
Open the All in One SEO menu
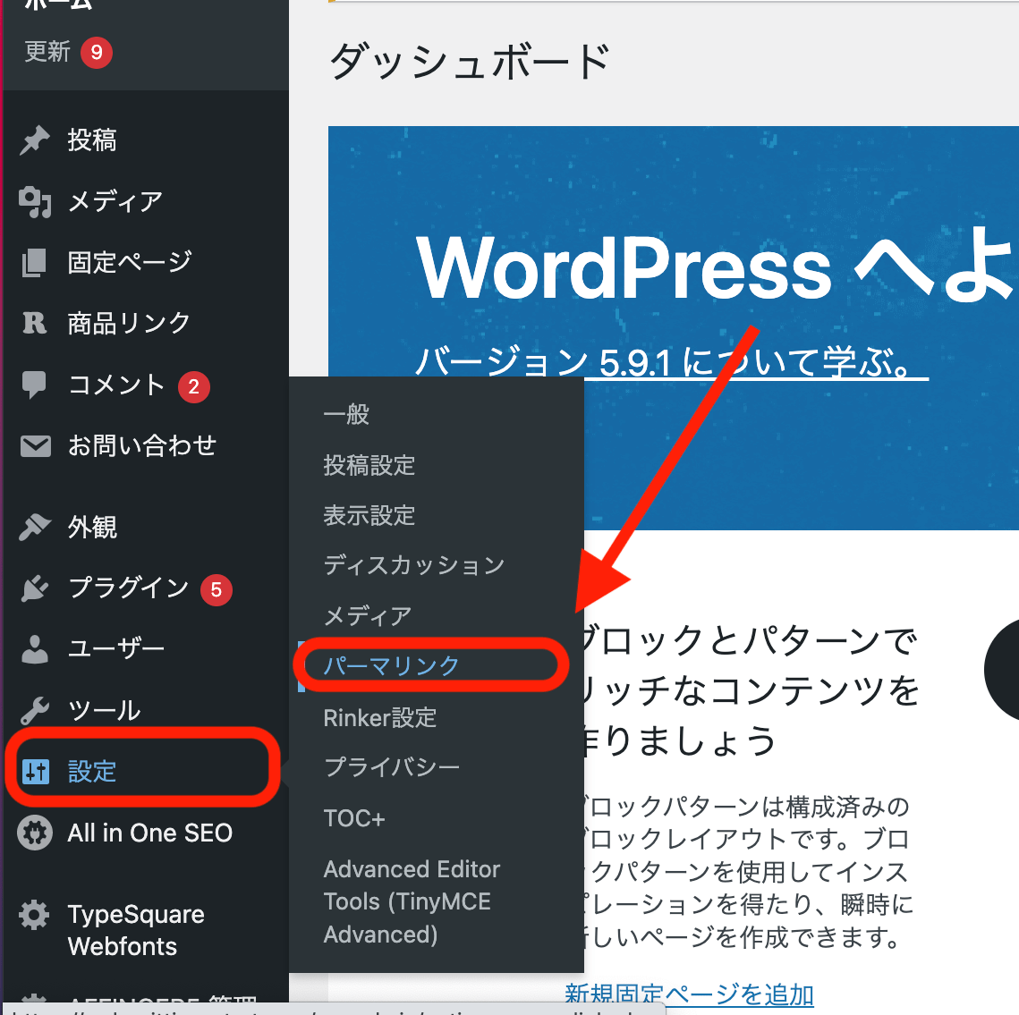click(x=150, y=833)
